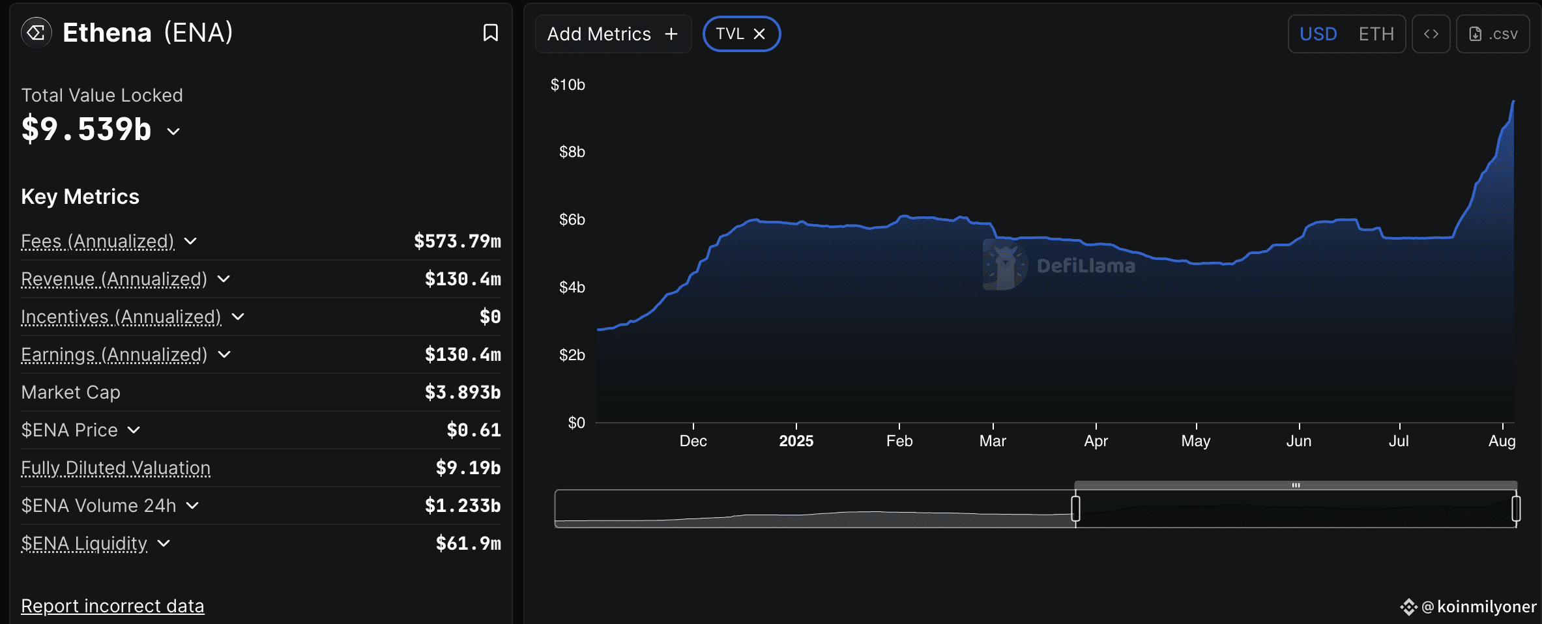This screenshot has width=1542, height=624.
Task: Click the $9.19b fully diluted valuation value
Action: (x=468, y=468)
